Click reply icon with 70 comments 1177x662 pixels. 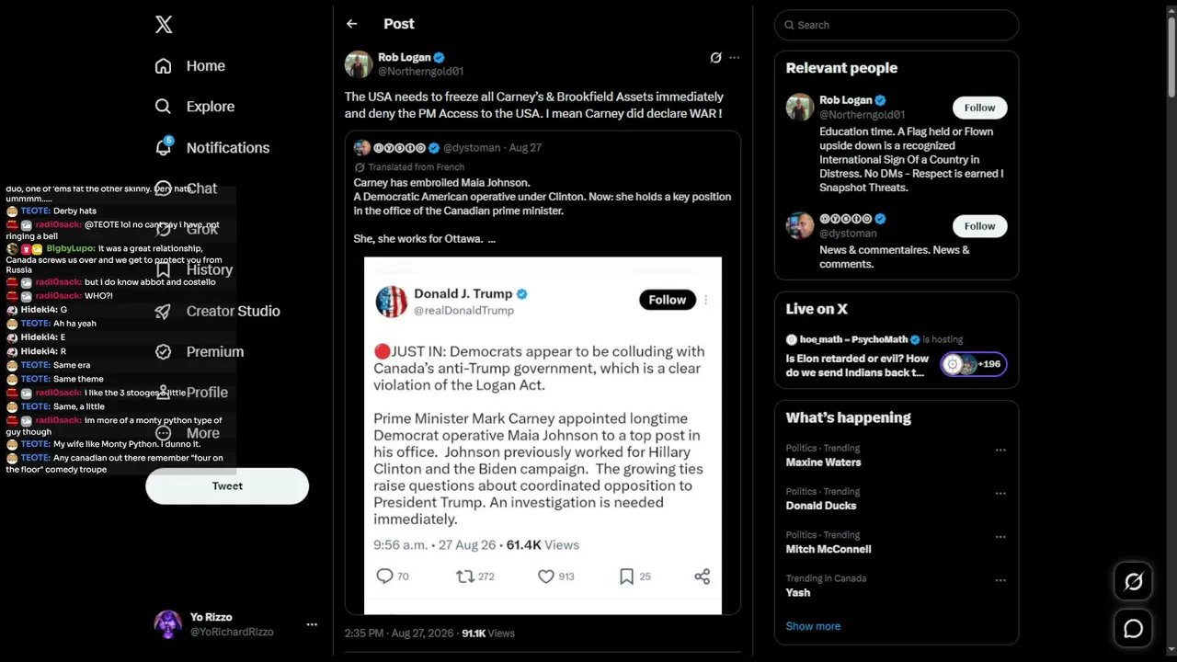[x=384, y=576]
